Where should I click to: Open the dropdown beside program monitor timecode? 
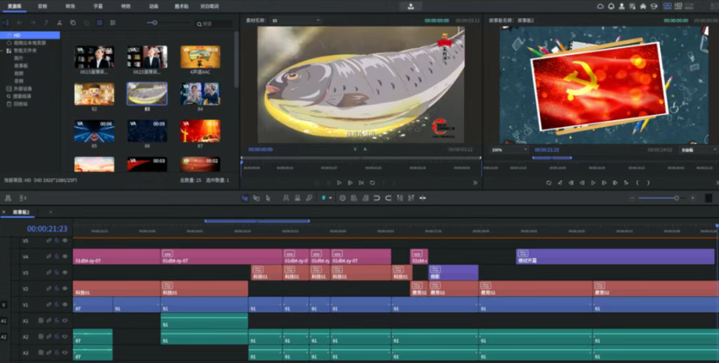pyautogui.click(x=698, y=150)
